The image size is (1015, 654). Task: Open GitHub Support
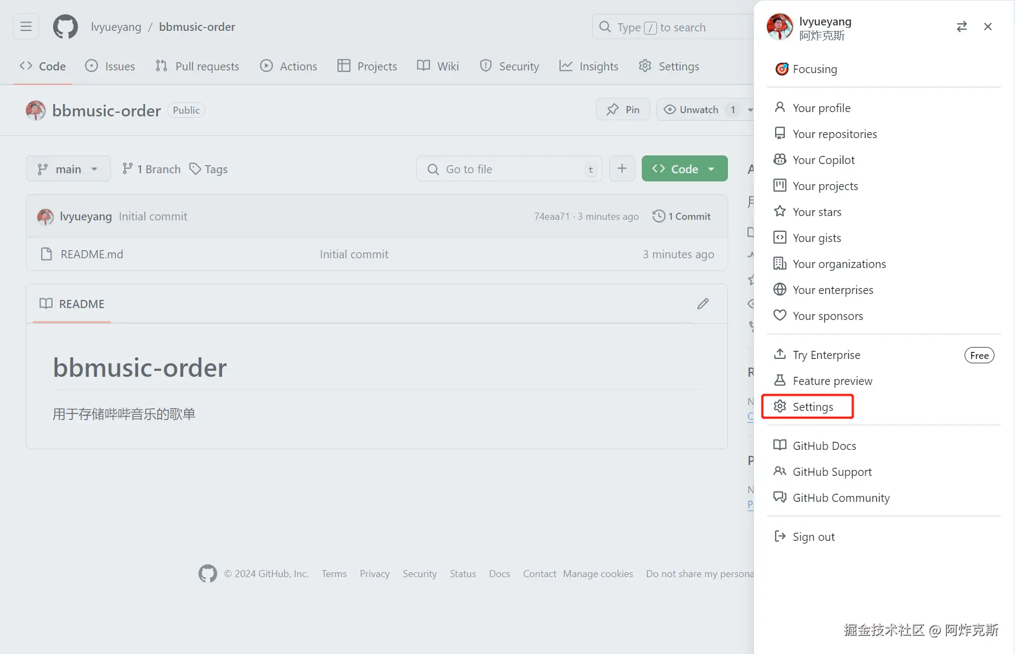click(x=884, y=472)
